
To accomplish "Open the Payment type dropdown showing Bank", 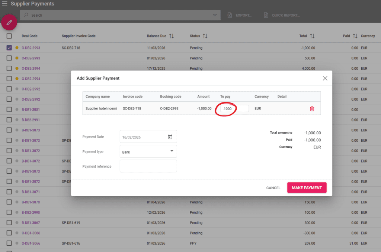I will coord(148,151).
